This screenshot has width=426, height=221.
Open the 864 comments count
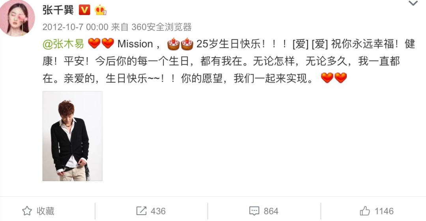pos(271,211)
